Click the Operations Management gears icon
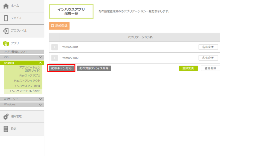Image resolution: width=257 pixels, height=156 pixels. pos(6,116)
